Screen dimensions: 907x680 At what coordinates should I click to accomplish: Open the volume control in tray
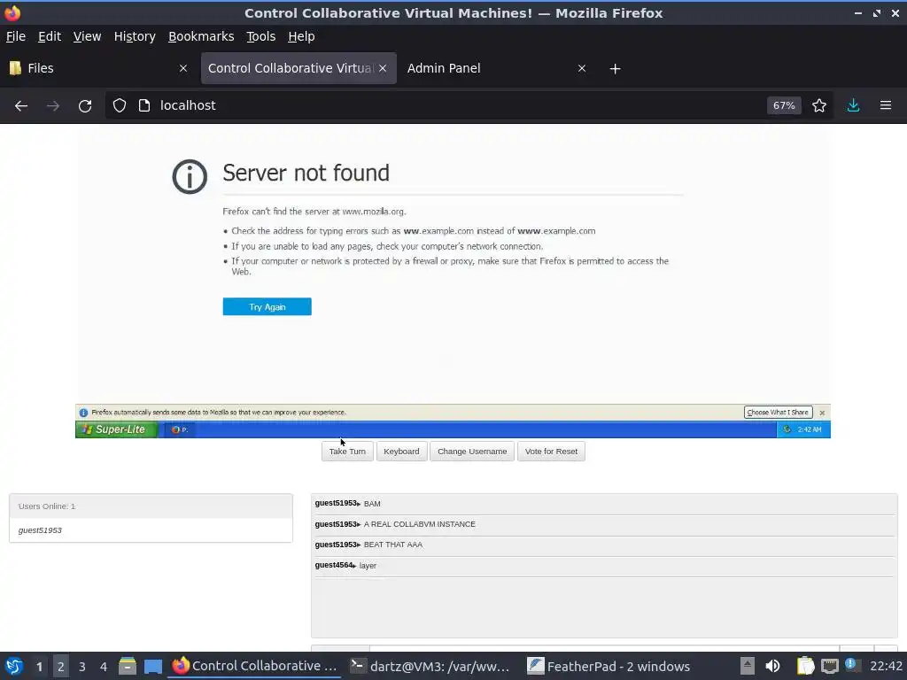tap(772, 666)
